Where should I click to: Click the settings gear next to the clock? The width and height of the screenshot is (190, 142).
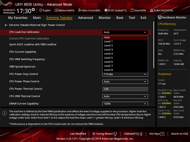point(33,9)
